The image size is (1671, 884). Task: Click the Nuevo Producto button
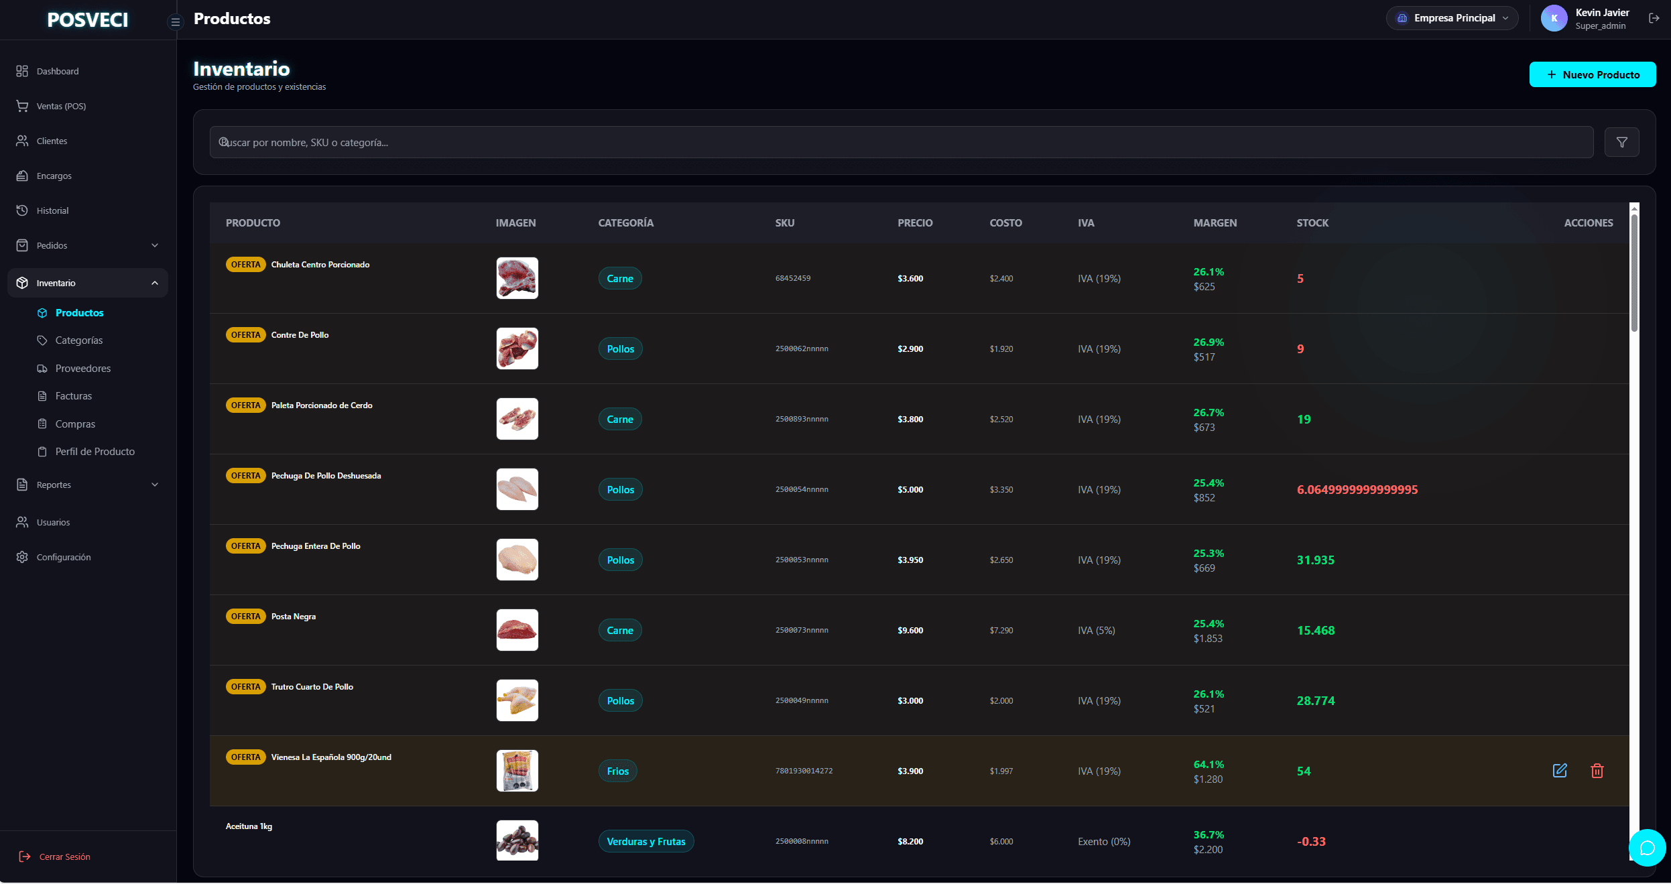click(x=1592, y=74)
